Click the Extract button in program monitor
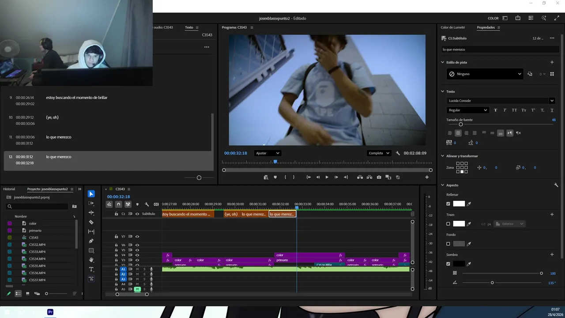 (x=369, y=177)
